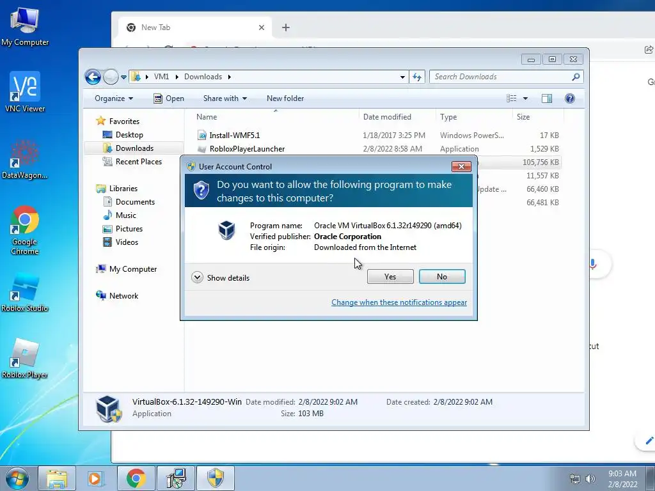This screenshot has height=491, width=655.
Task: Open Roblox Studio desktop shortcut
Action: (x=25, y=292)
